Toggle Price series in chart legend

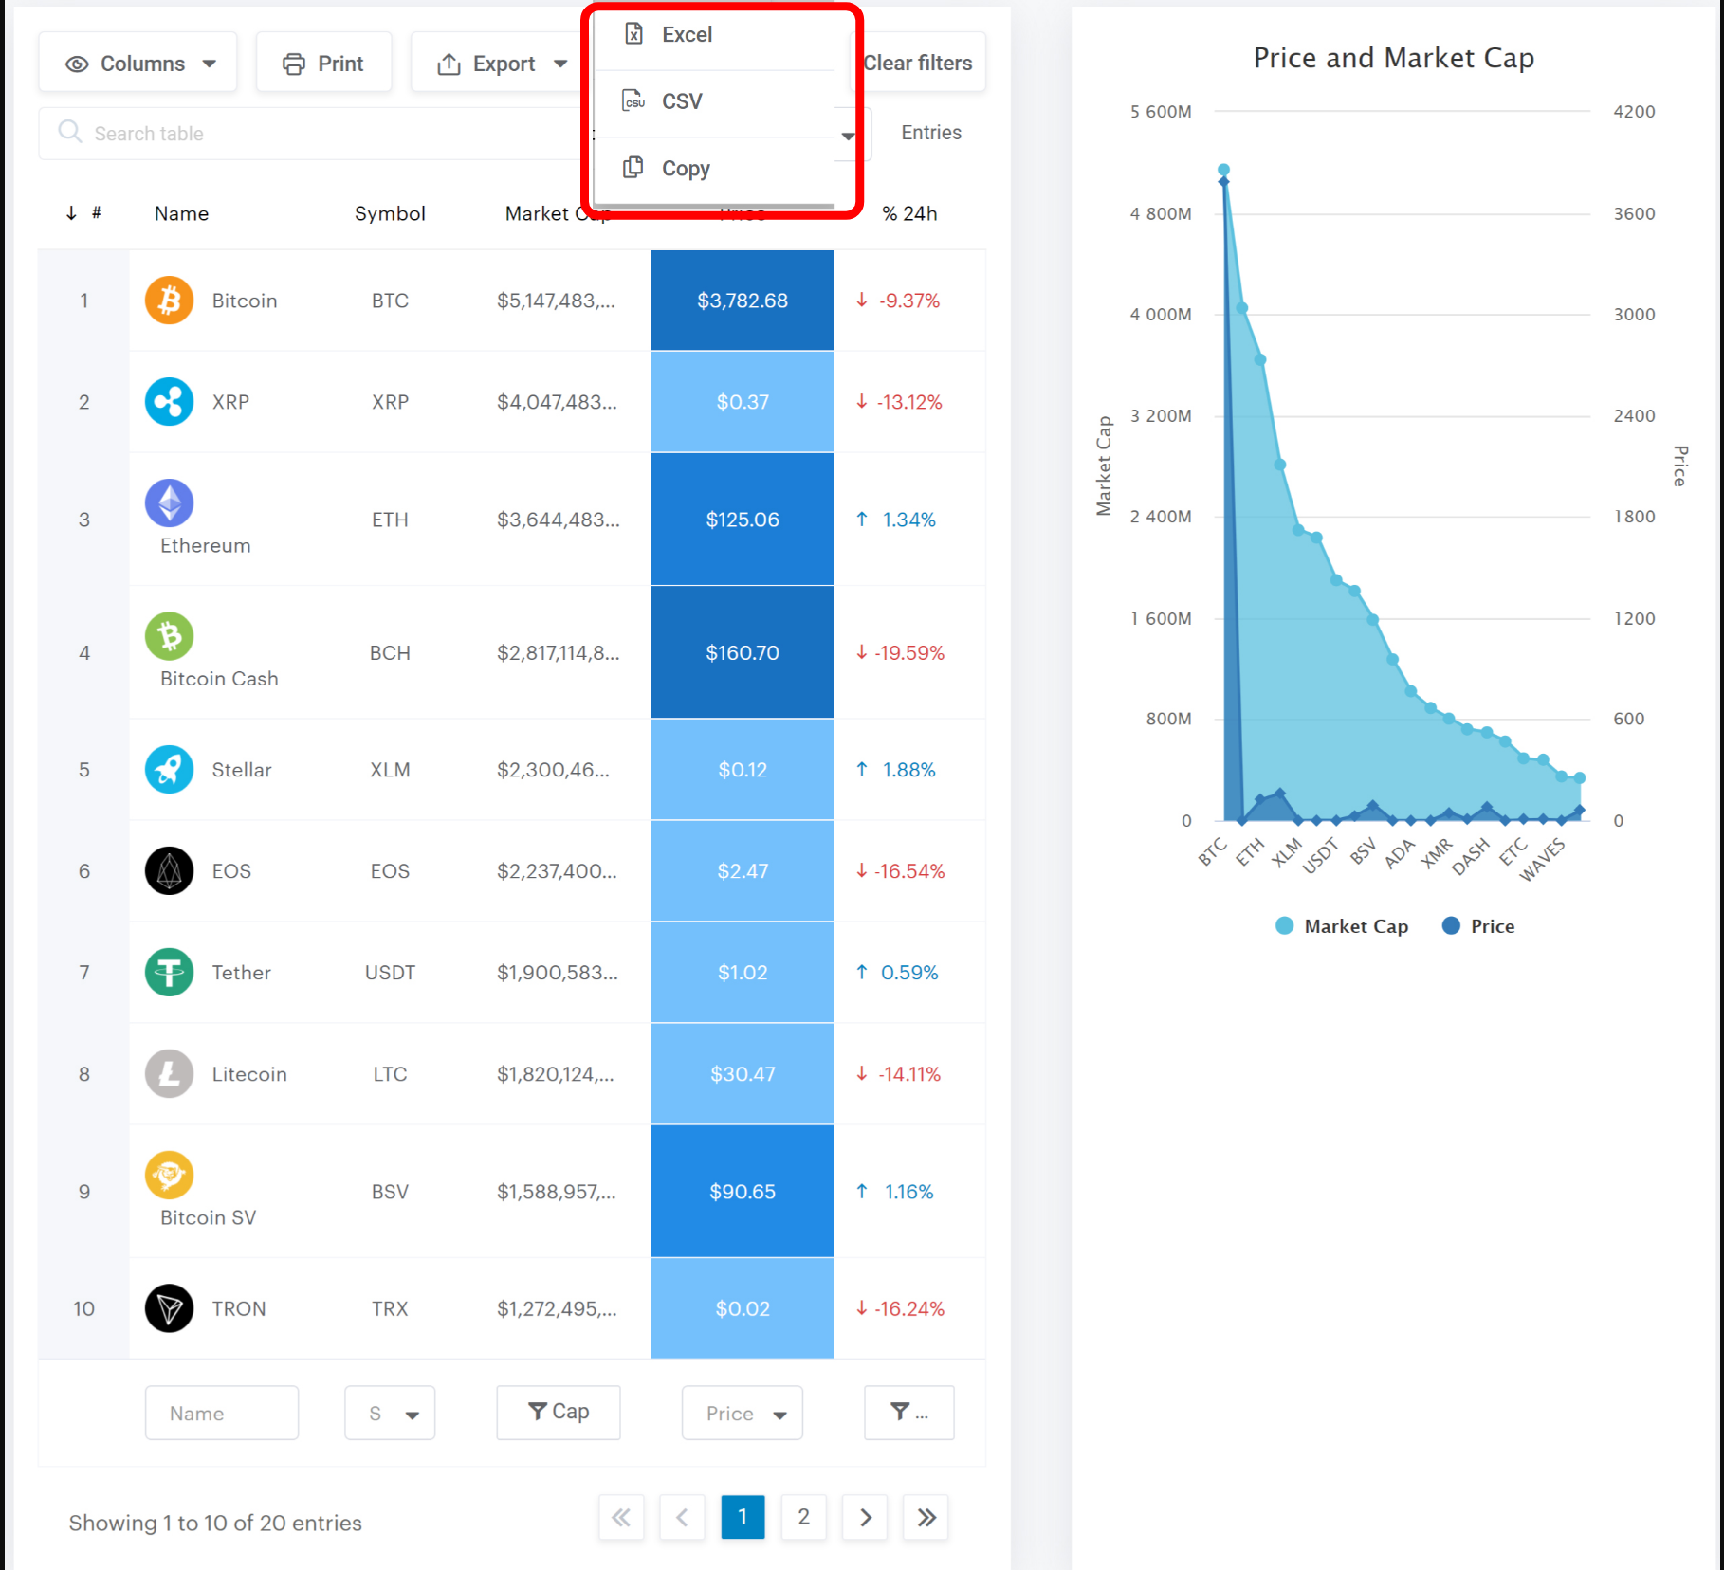tap(1478, 926)
